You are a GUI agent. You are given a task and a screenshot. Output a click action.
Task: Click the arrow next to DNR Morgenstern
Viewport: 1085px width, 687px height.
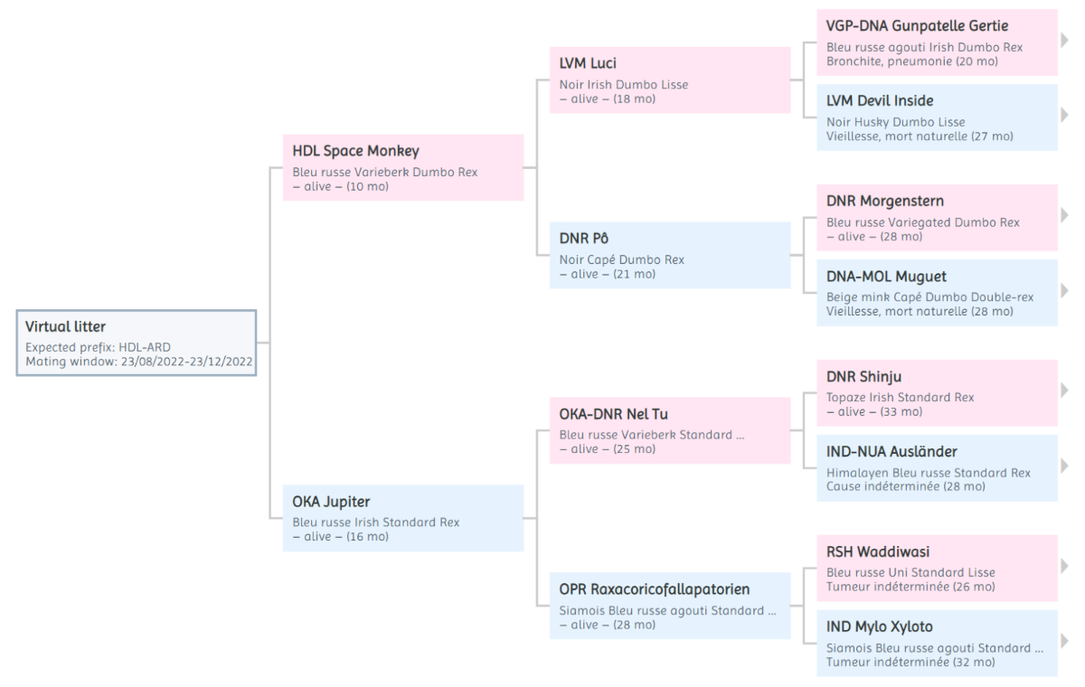coord(1064,216)
